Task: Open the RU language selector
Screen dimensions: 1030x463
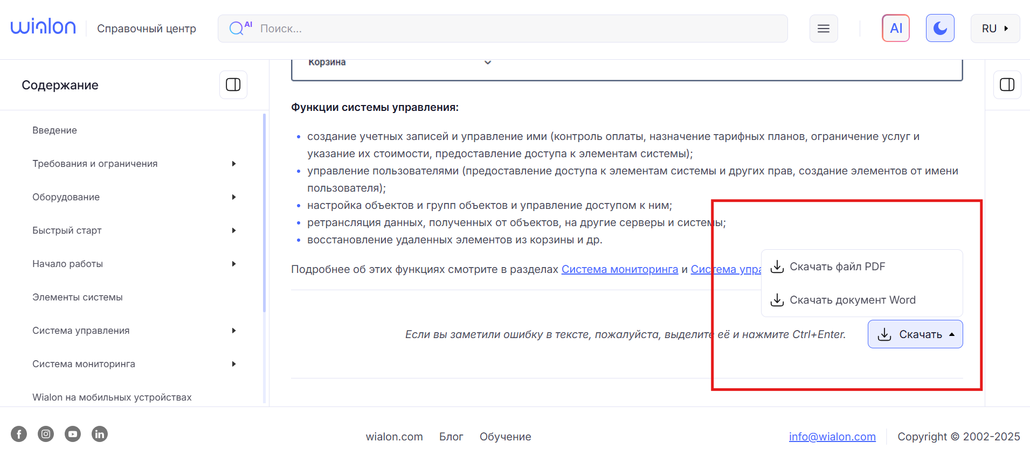Action: pyautogui.click(x=995, y=29)
